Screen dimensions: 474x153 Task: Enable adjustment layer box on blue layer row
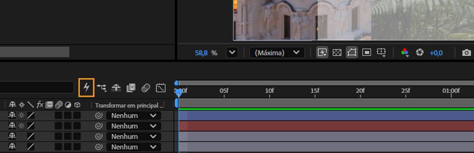[67, 116]
